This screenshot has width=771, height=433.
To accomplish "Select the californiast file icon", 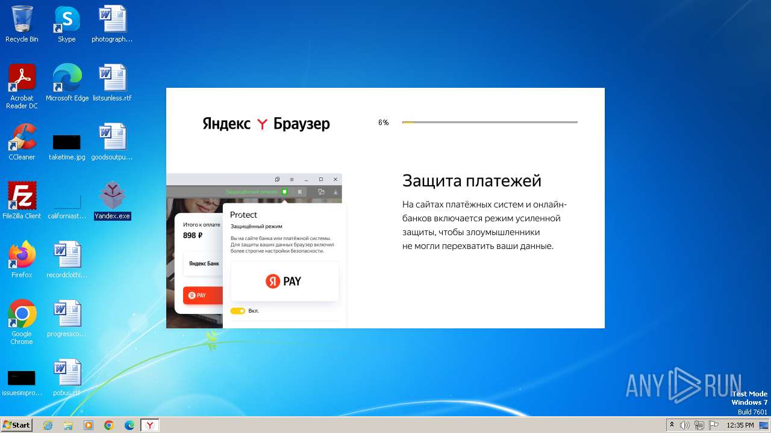I will [67, 206].
